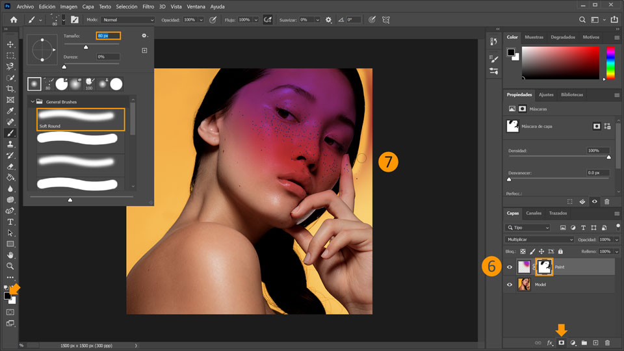Select the Type tool

point(10,222)
